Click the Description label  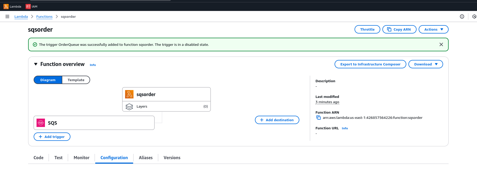pyautogui.click(x=325, y=81)
